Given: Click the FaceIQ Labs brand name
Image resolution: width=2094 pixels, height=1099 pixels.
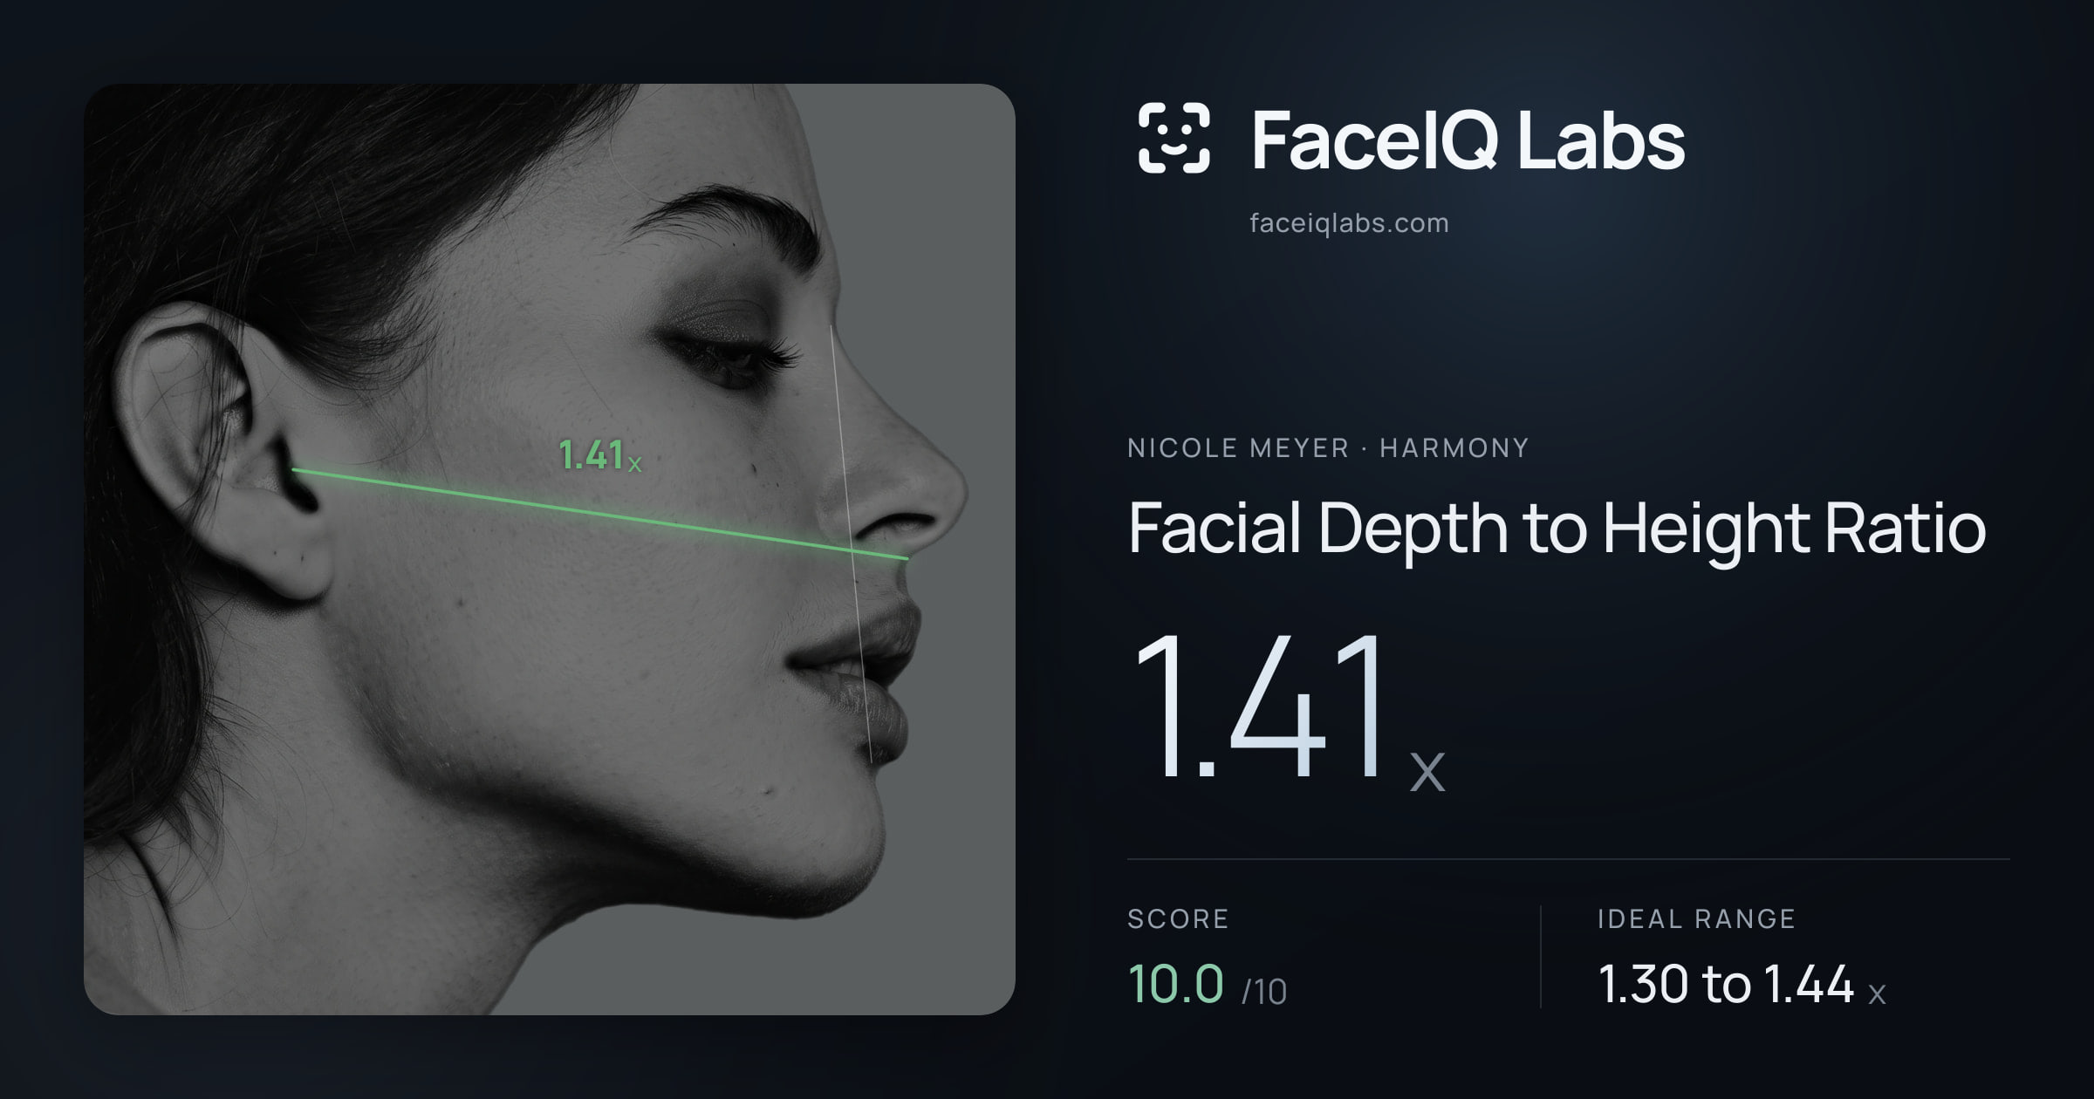Looking at the screenshot, I should [1468, 140].
